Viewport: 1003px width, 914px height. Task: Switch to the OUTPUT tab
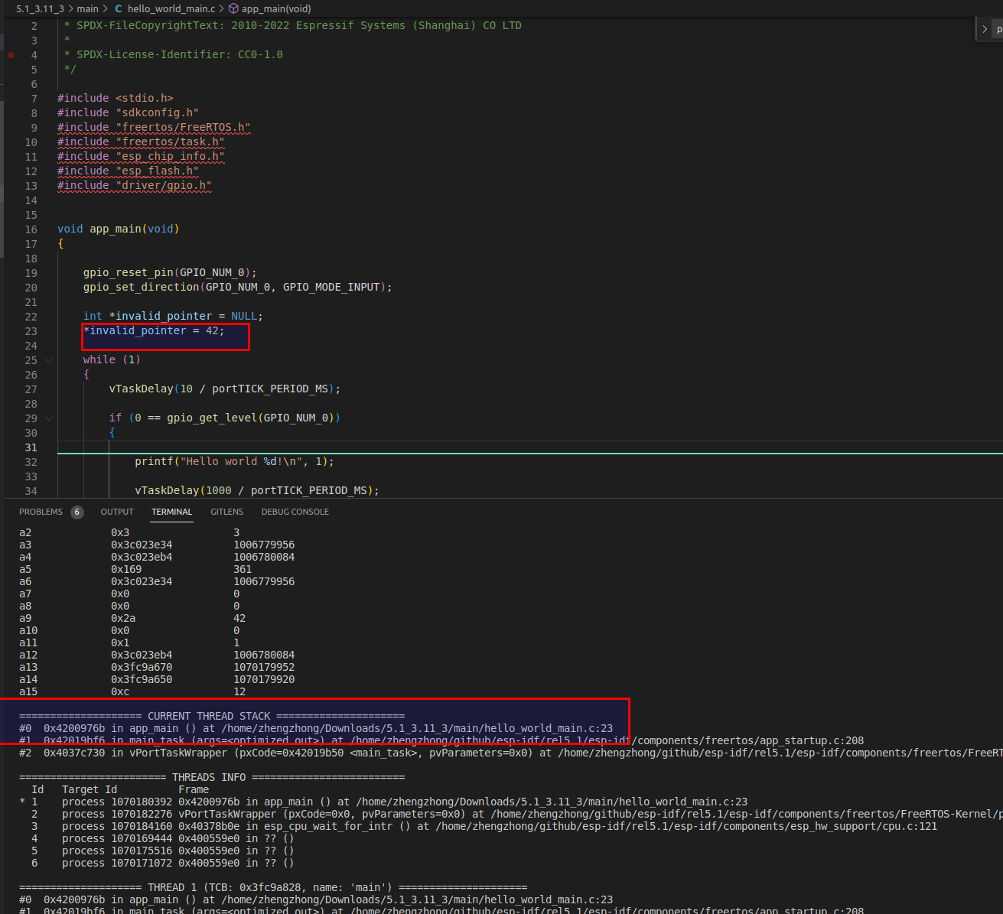pos(117,512)
